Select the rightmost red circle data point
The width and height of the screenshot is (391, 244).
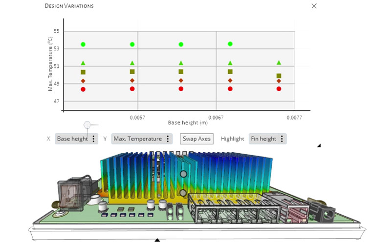279,89
